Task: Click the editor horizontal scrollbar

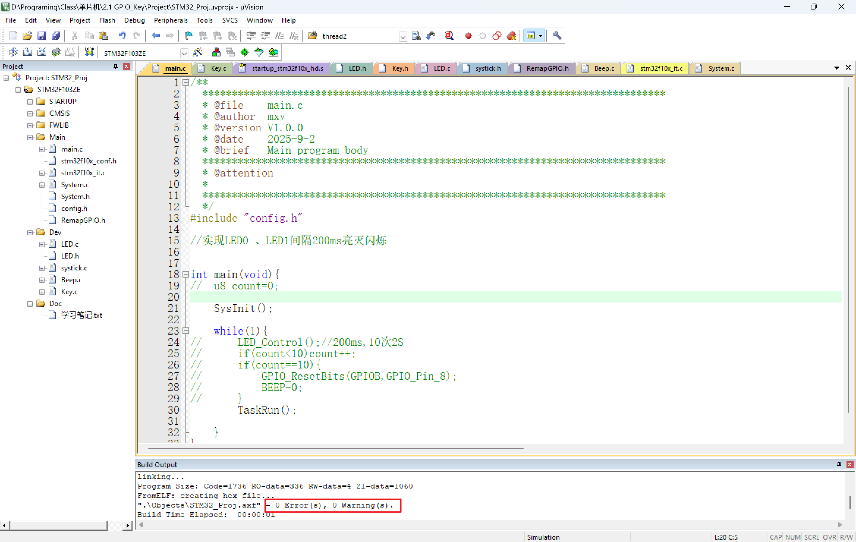Action: (x=336, y=448)
